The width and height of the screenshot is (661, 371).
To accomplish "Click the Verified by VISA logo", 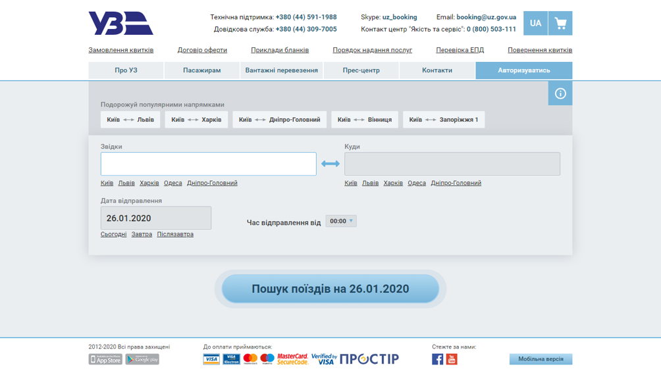I will 324,359.
